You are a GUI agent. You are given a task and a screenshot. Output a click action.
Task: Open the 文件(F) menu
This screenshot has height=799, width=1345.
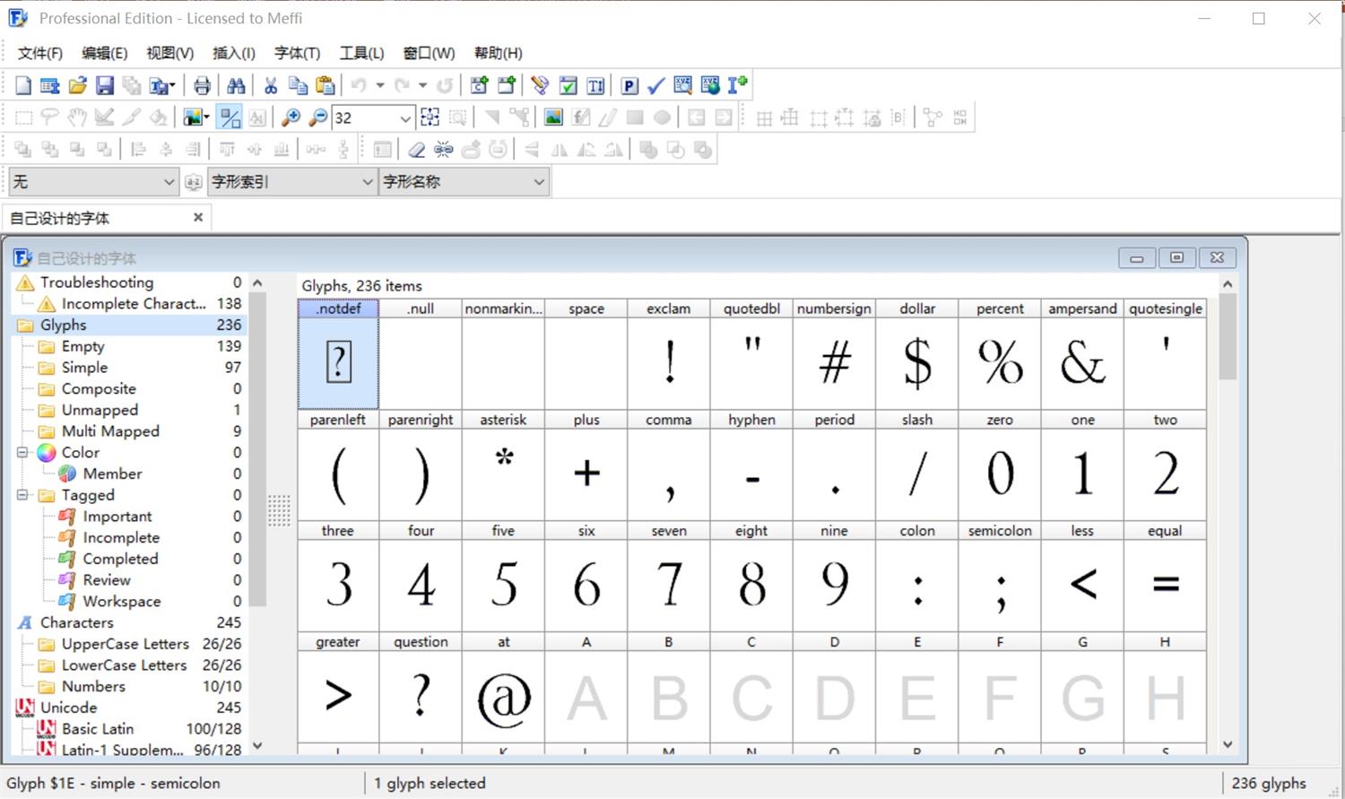pyautogui.click(x=40, y=53)
